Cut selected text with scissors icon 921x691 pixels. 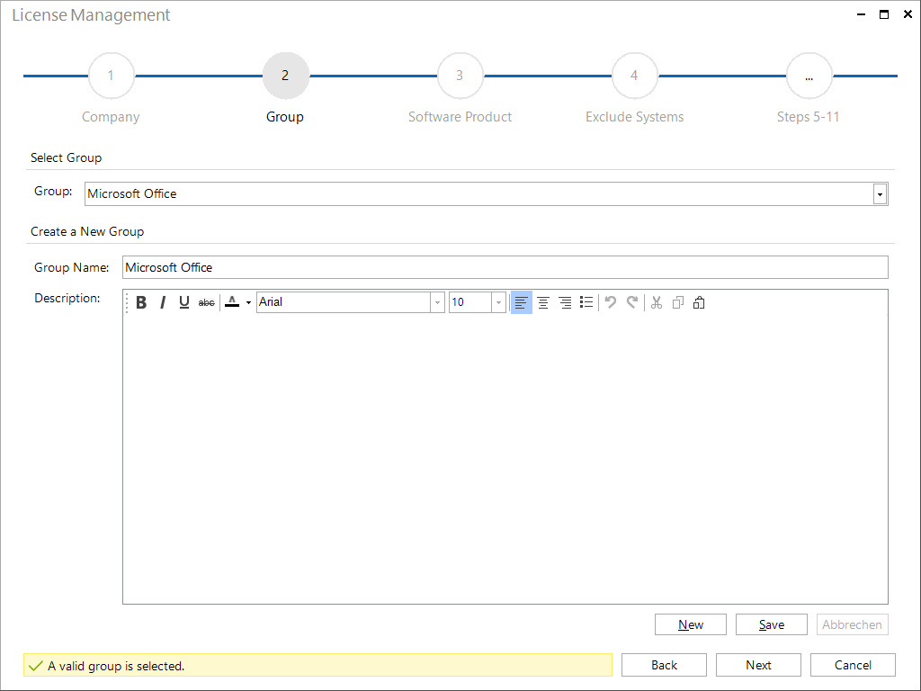656,302
